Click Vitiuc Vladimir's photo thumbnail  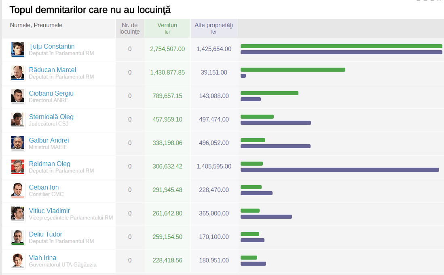tap(18, 213)
